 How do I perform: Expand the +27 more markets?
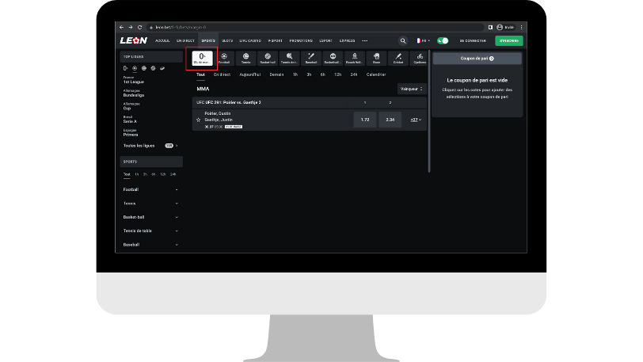point(415,120)
